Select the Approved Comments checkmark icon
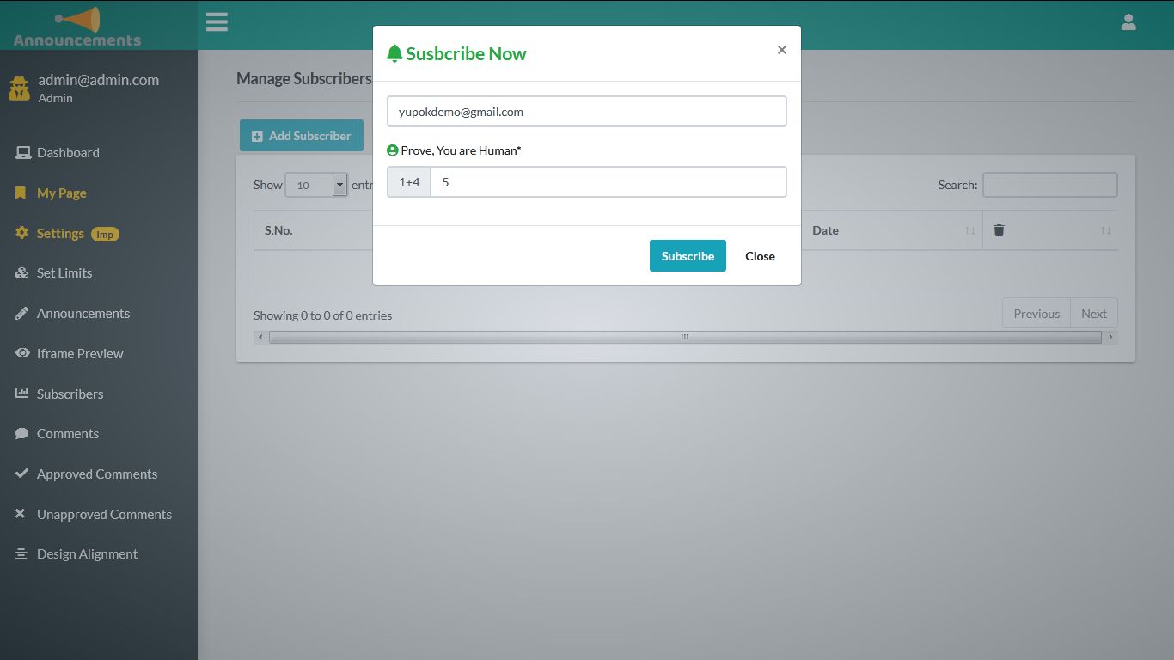 pyautogui.click(x=21, y=474)
